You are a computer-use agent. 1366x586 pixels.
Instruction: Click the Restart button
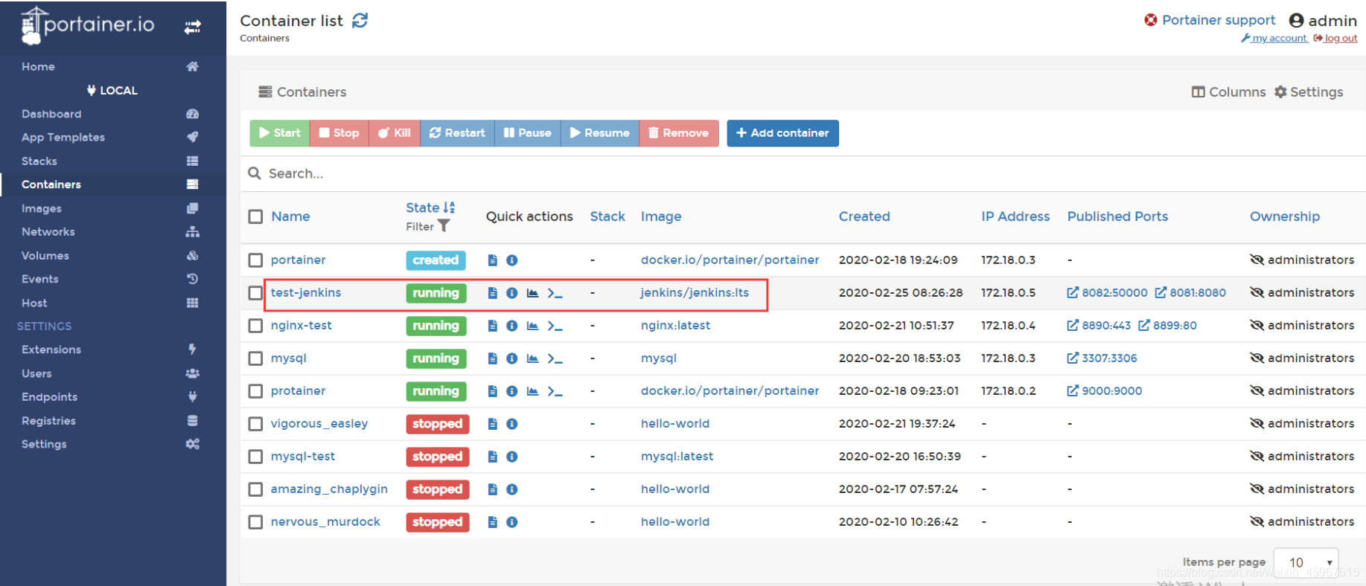click(x=457, y=133)
